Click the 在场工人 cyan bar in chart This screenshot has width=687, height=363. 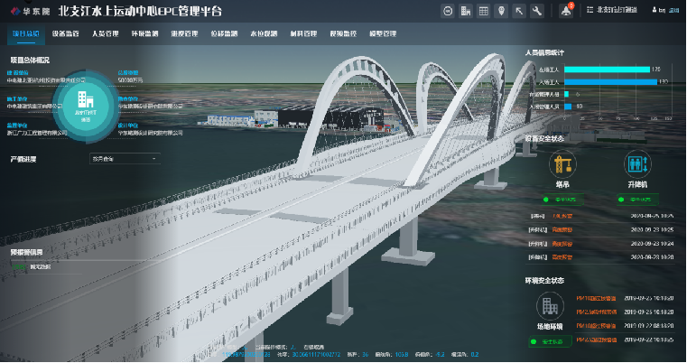(x=605, y=69)
